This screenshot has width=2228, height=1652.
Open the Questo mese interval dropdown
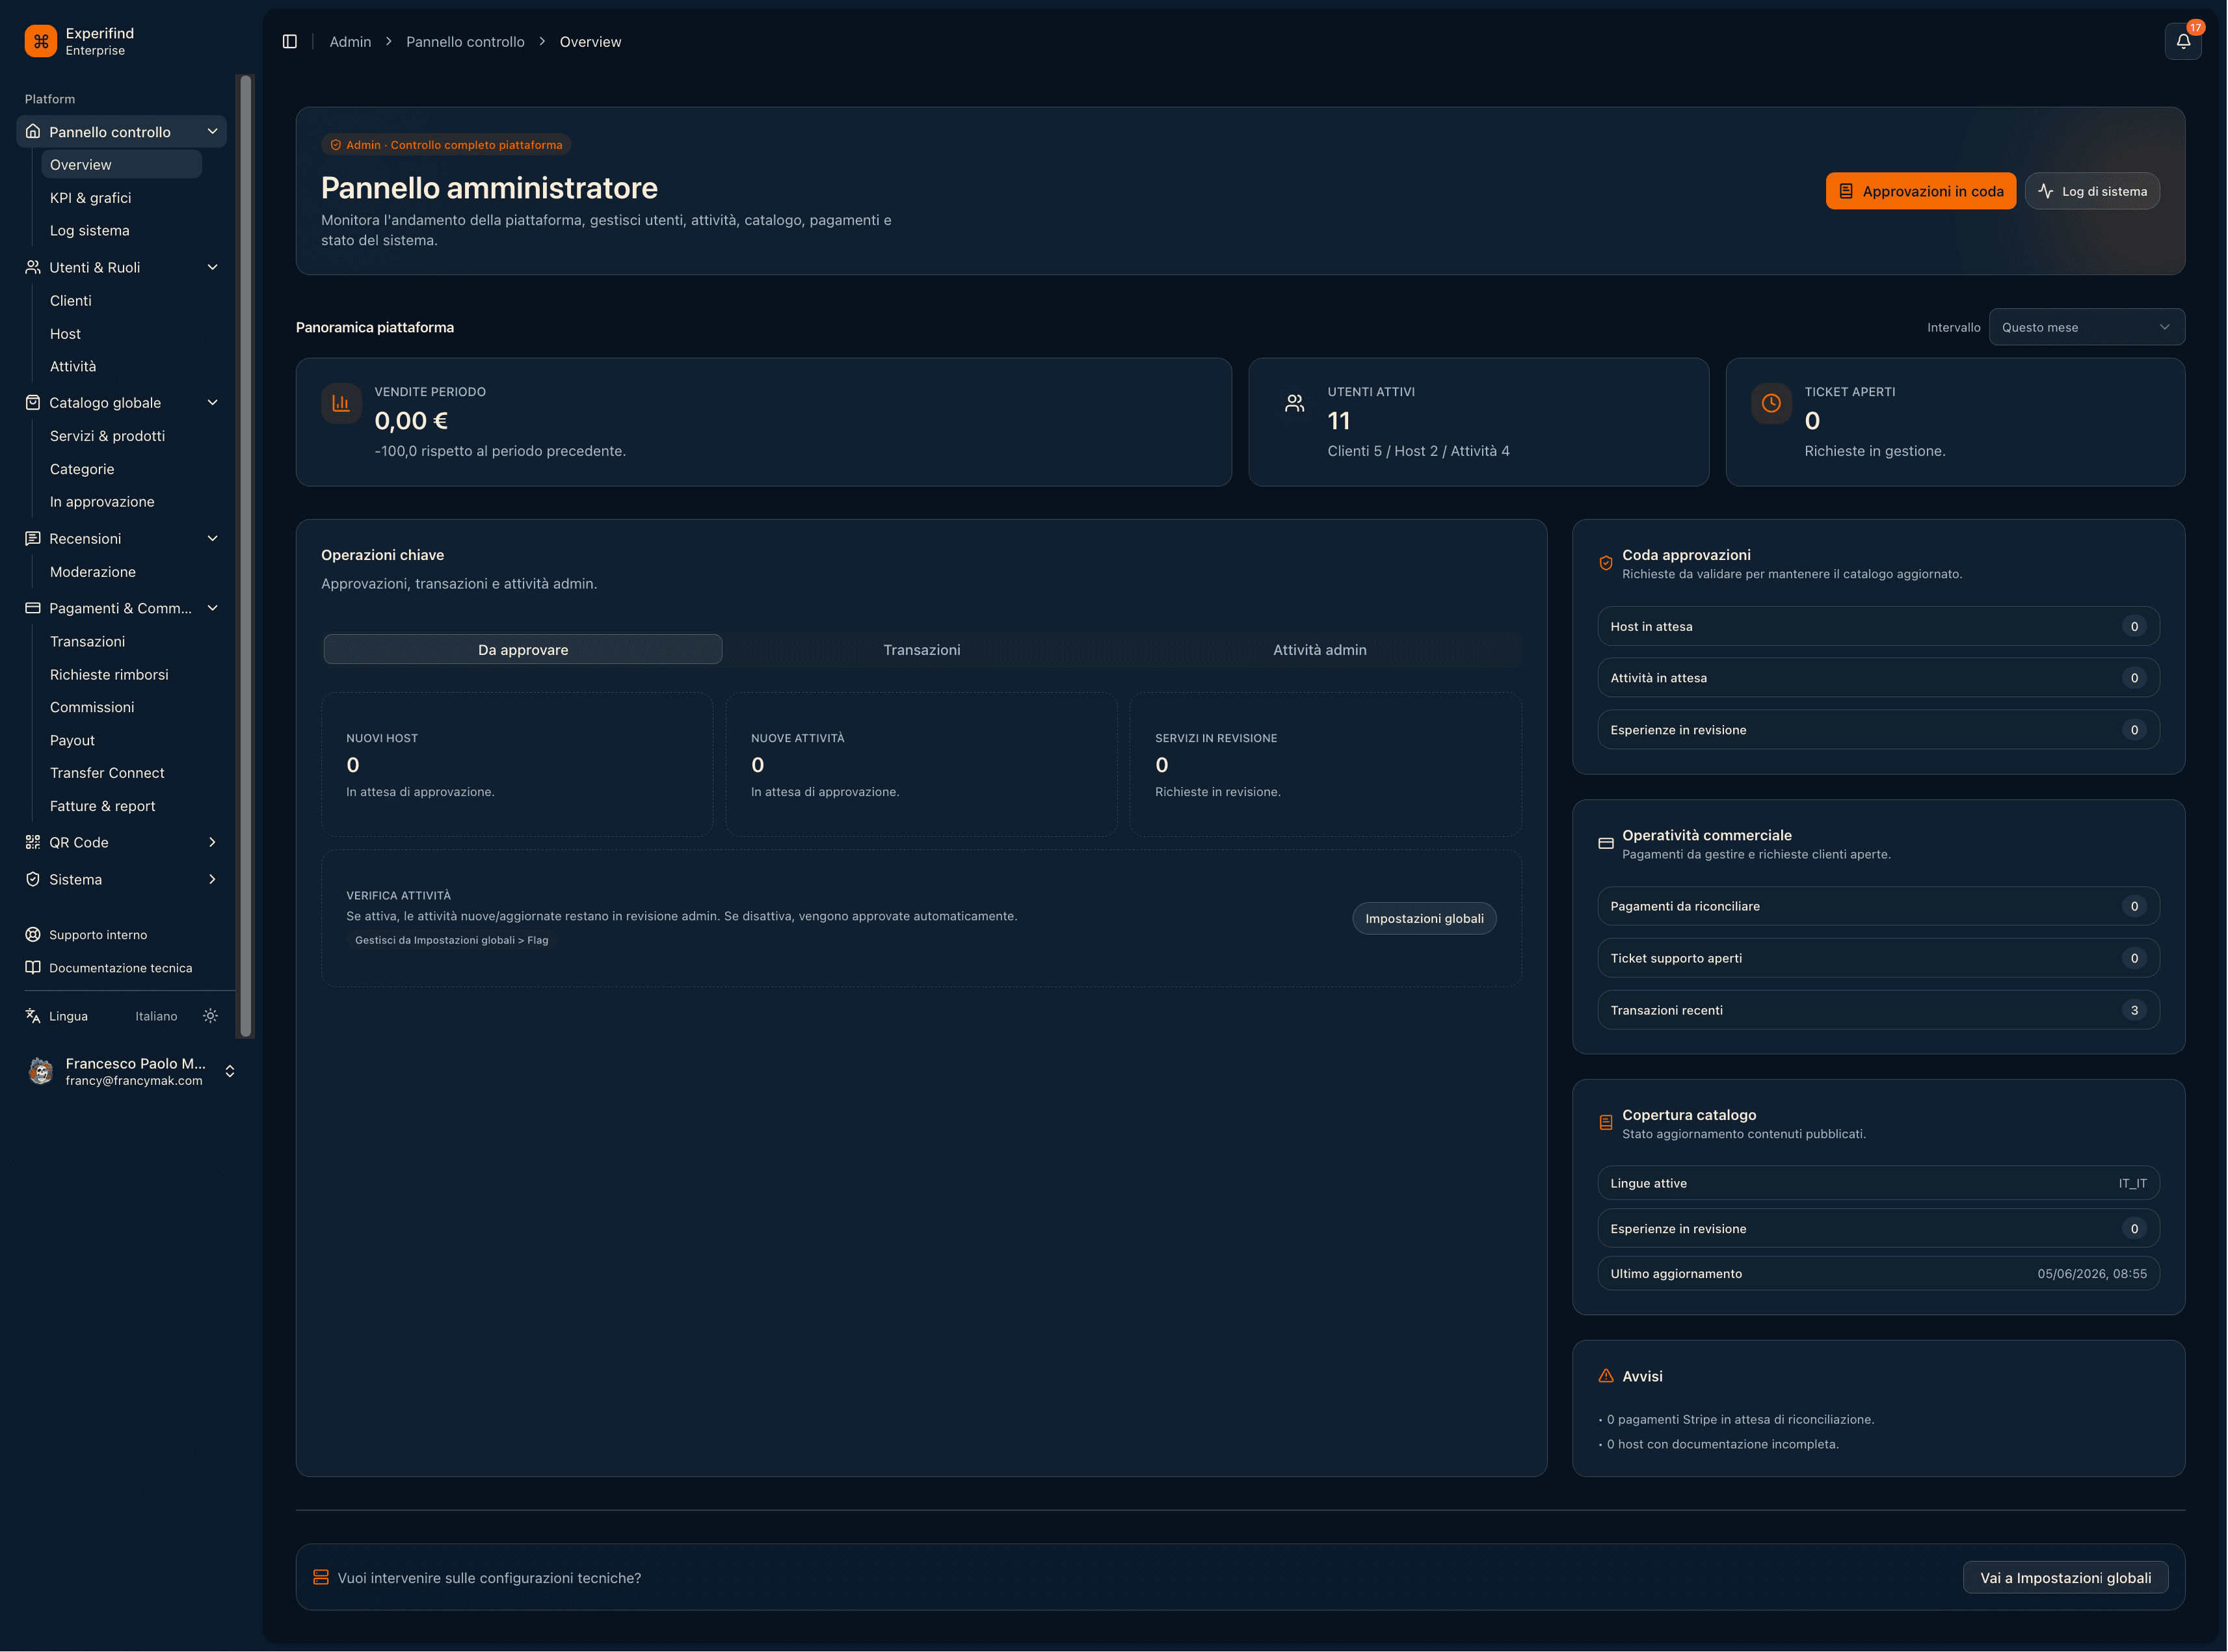[x=2086, y=327]
